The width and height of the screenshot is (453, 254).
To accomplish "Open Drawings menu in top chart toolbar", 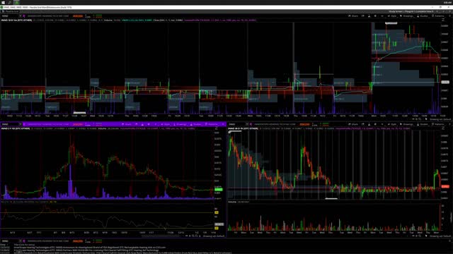I will (x=407, y=16).
